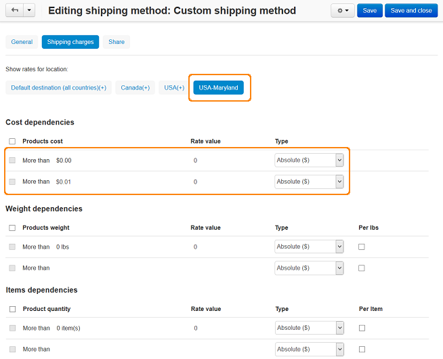Show rates for Default destination (all countries)

click(58, 87)
